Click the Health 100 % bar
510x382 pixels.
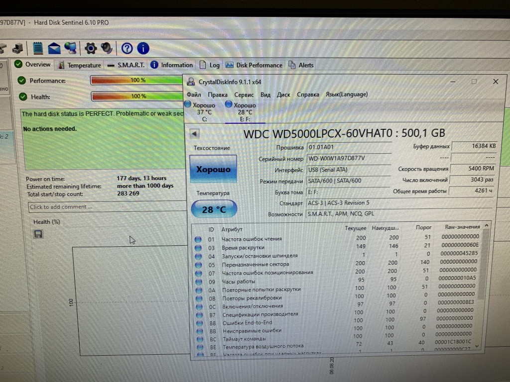pos(137,96)
